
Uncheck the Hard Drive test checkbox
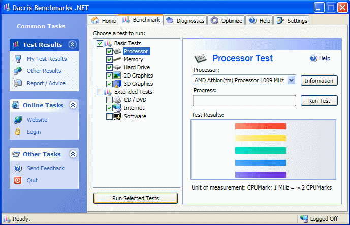(x=109, y=67)
